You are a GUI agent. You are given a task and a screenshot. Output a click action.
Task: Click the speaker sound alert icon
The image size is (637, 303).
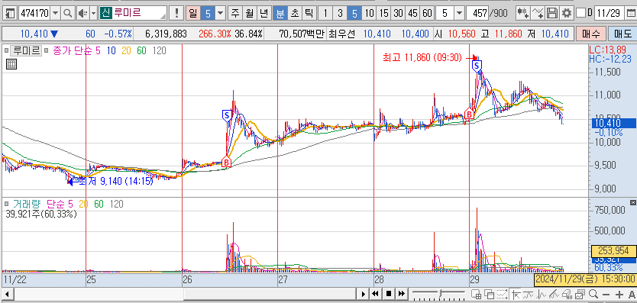point(82,14)
